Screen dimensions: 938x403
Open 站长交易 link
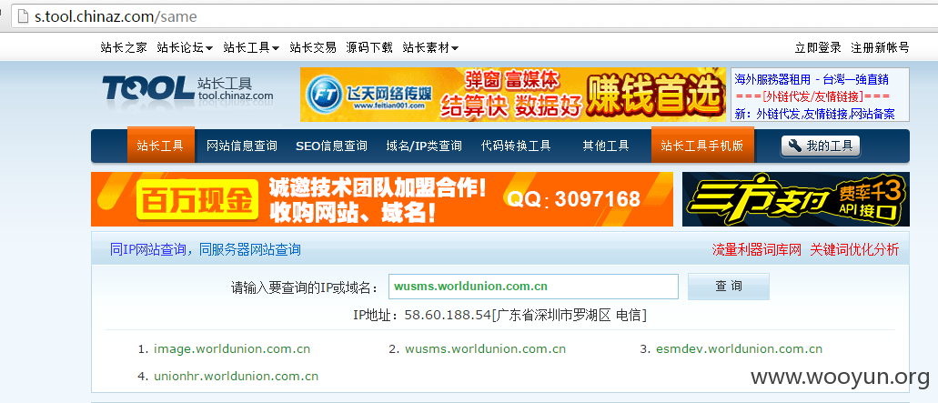click(313, 48)
